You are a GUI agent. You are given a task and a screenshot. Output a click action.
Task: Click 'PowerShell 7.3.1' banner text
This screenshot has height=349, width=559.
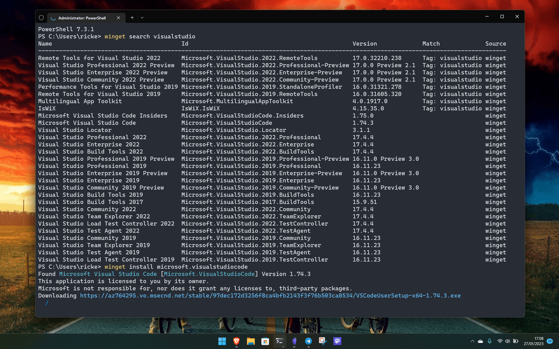pos(66,29)
